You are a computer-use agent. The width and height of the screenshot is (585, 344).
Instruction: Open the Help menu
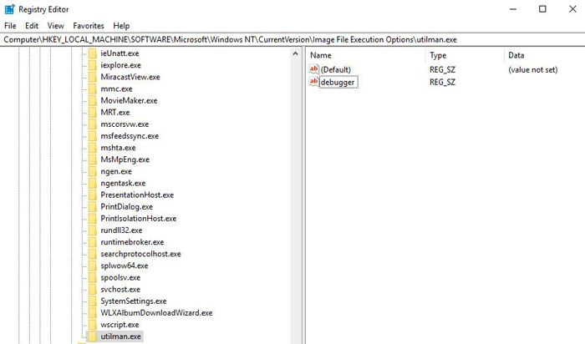tap(121, 26)
